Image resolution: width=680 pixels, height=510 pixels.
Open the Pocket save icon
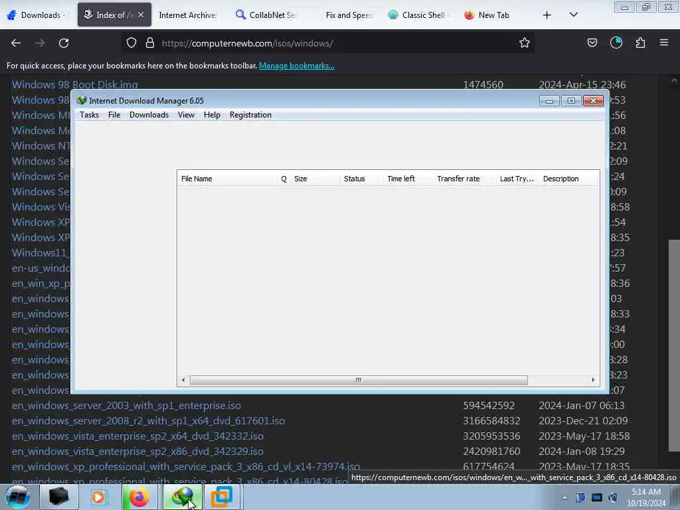[592, 43]
